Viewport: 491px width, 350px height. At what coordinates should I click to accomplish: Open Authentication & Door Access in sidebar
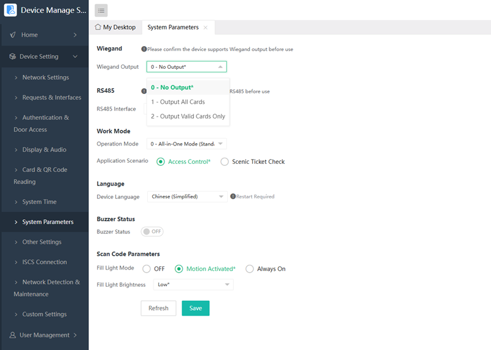45,123
